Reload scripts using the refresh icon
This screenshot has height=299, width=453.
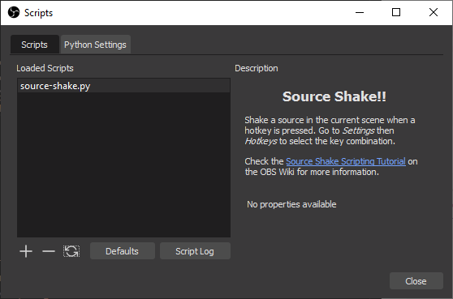point(71,251)
